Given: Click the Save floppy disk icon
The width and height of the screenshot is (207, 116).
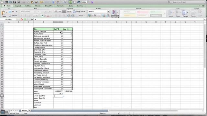Looking at the screenshot, I should pyautogui.click(x=15, y=2).
